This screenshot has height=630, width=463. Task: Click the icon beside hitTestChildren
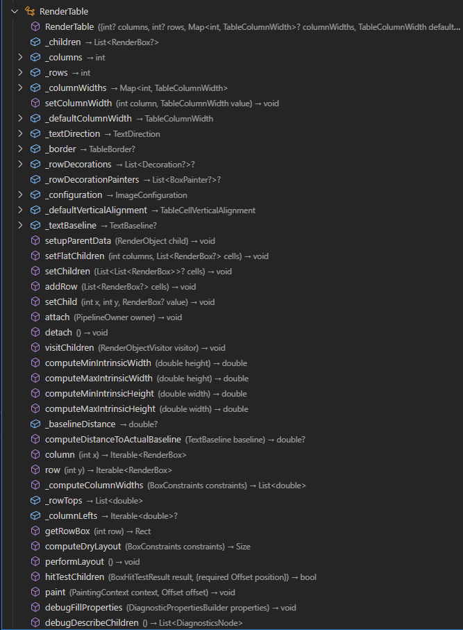pos(35,577)
